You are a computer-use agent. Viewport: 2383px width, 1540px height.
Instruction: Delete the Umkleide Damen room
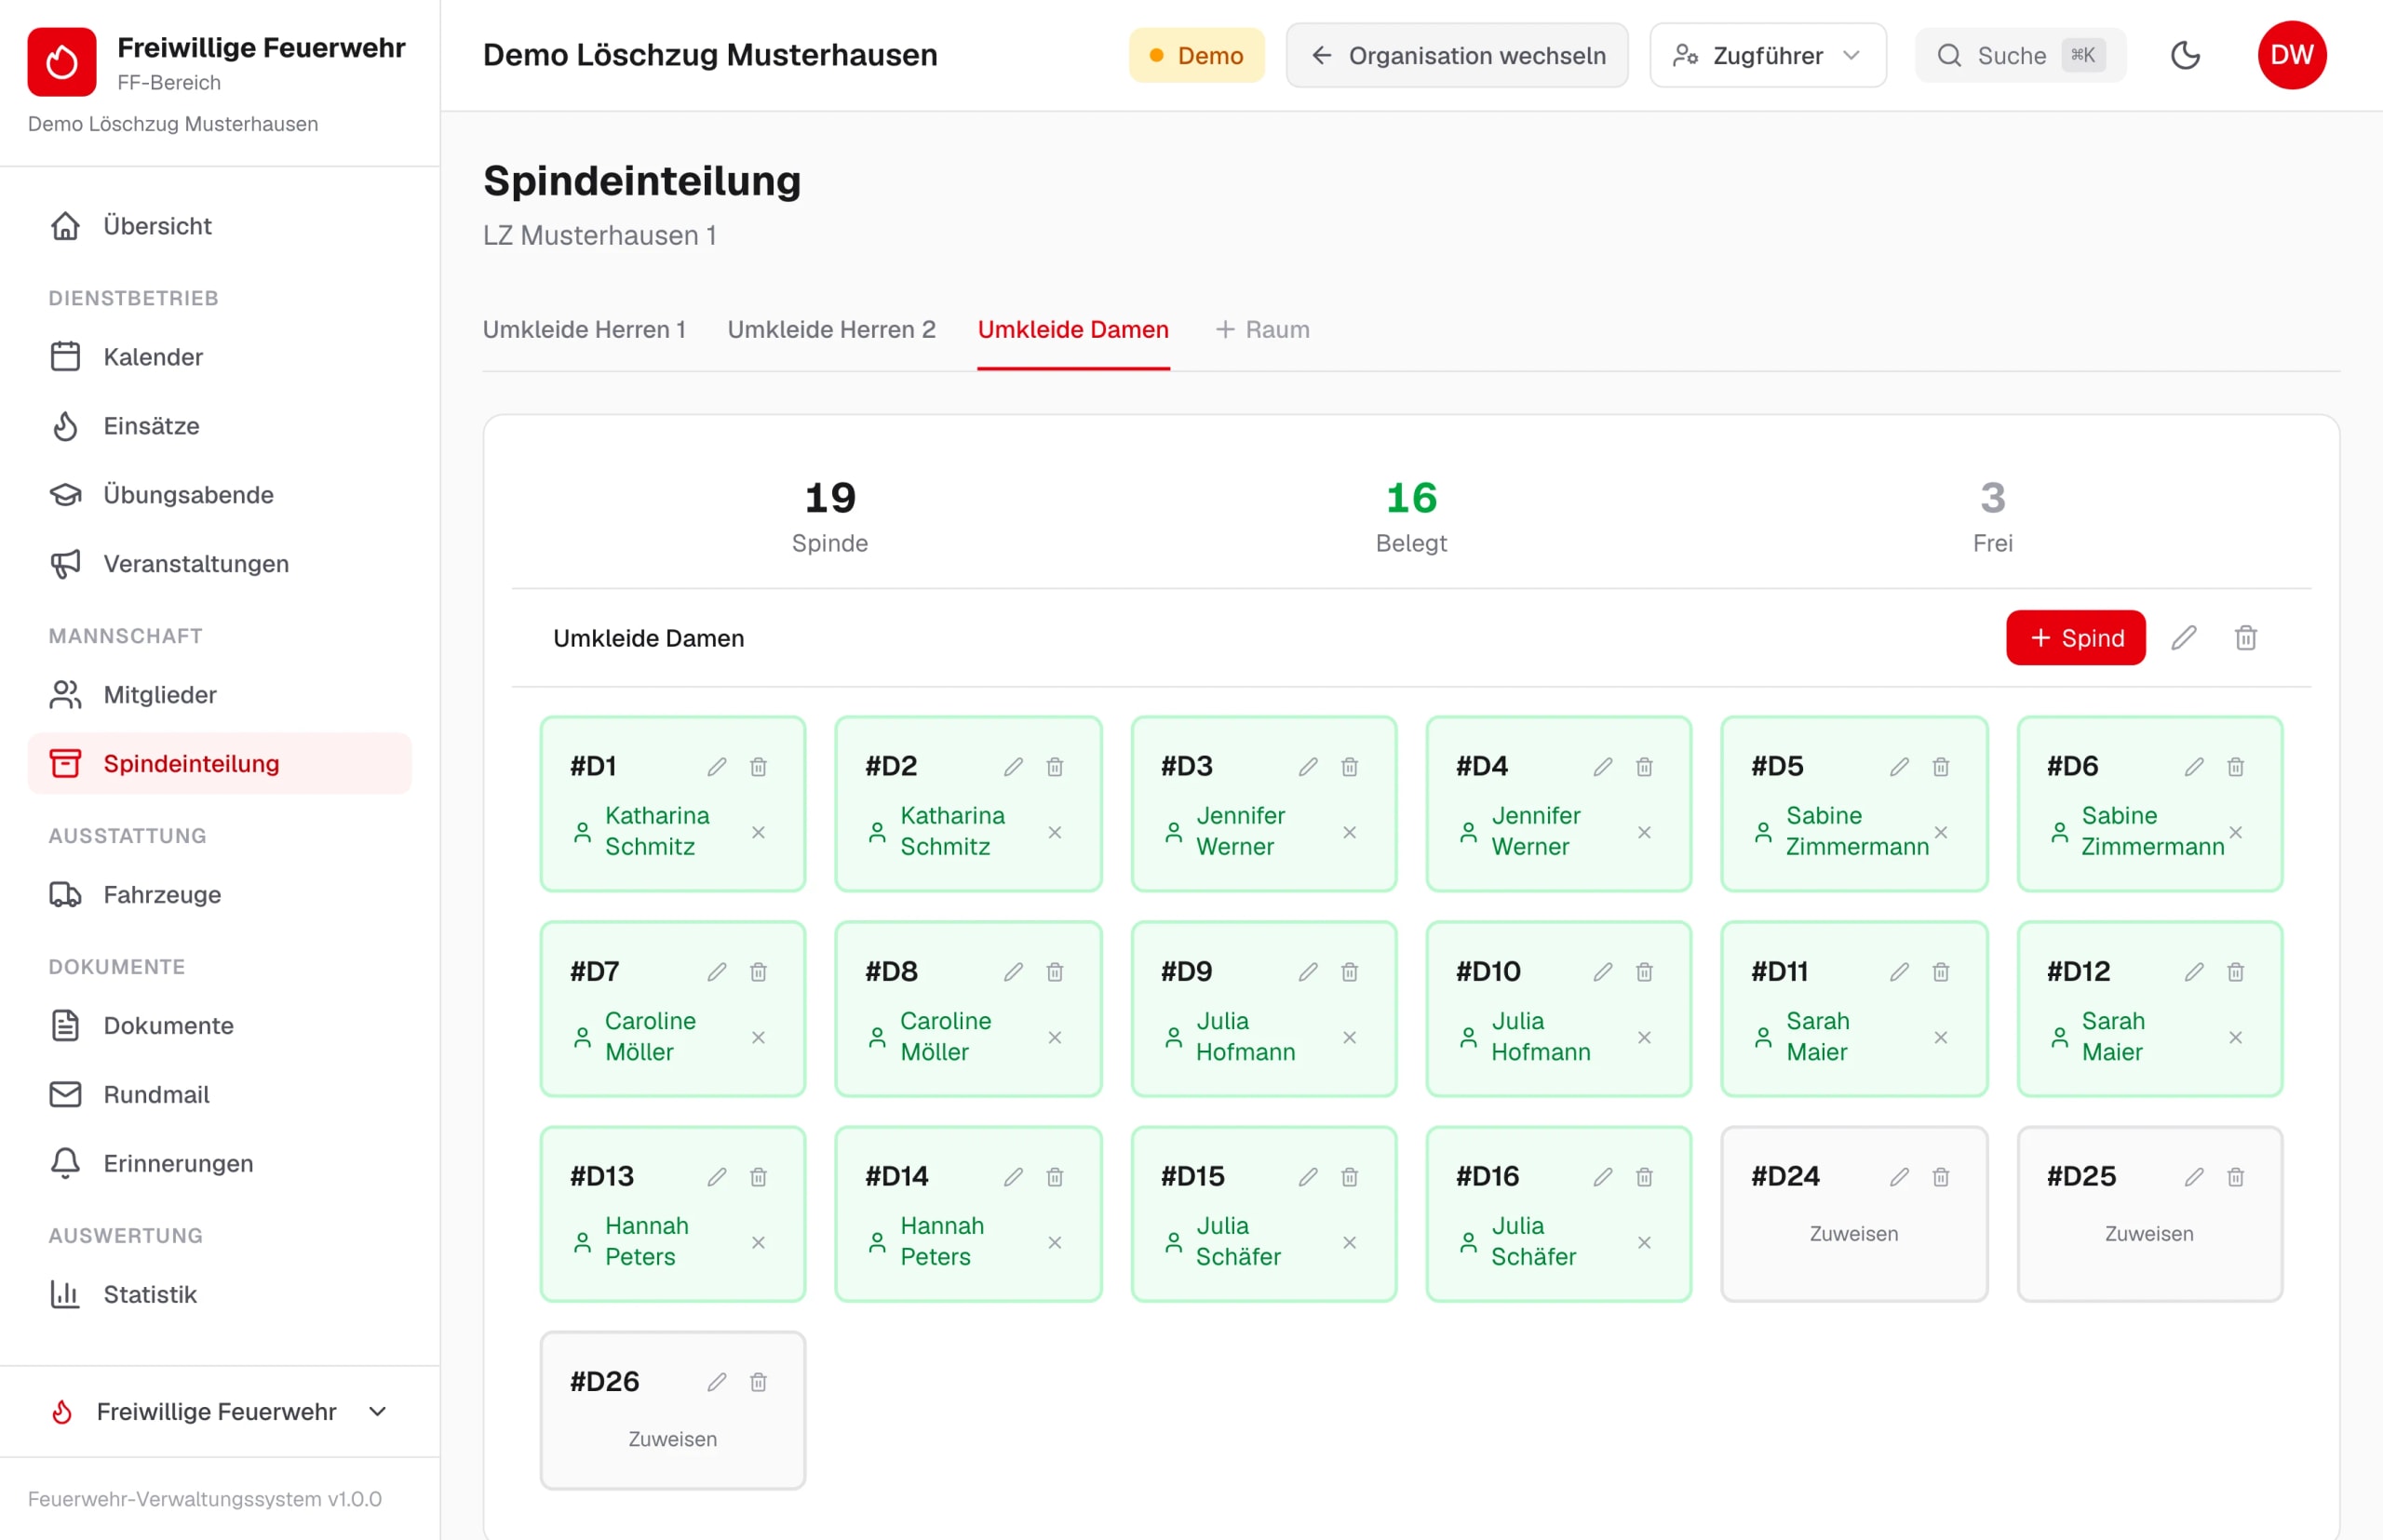(2246, 638)
